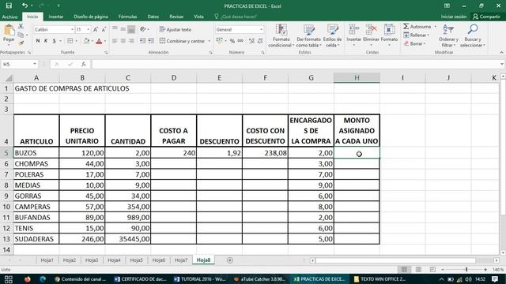Screen dimensions: 506x284
Task: Toggle italic (K) formatting
Action: [46, 41]
